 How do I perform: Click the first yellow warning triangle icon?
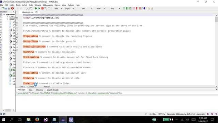tap(149, 8)
